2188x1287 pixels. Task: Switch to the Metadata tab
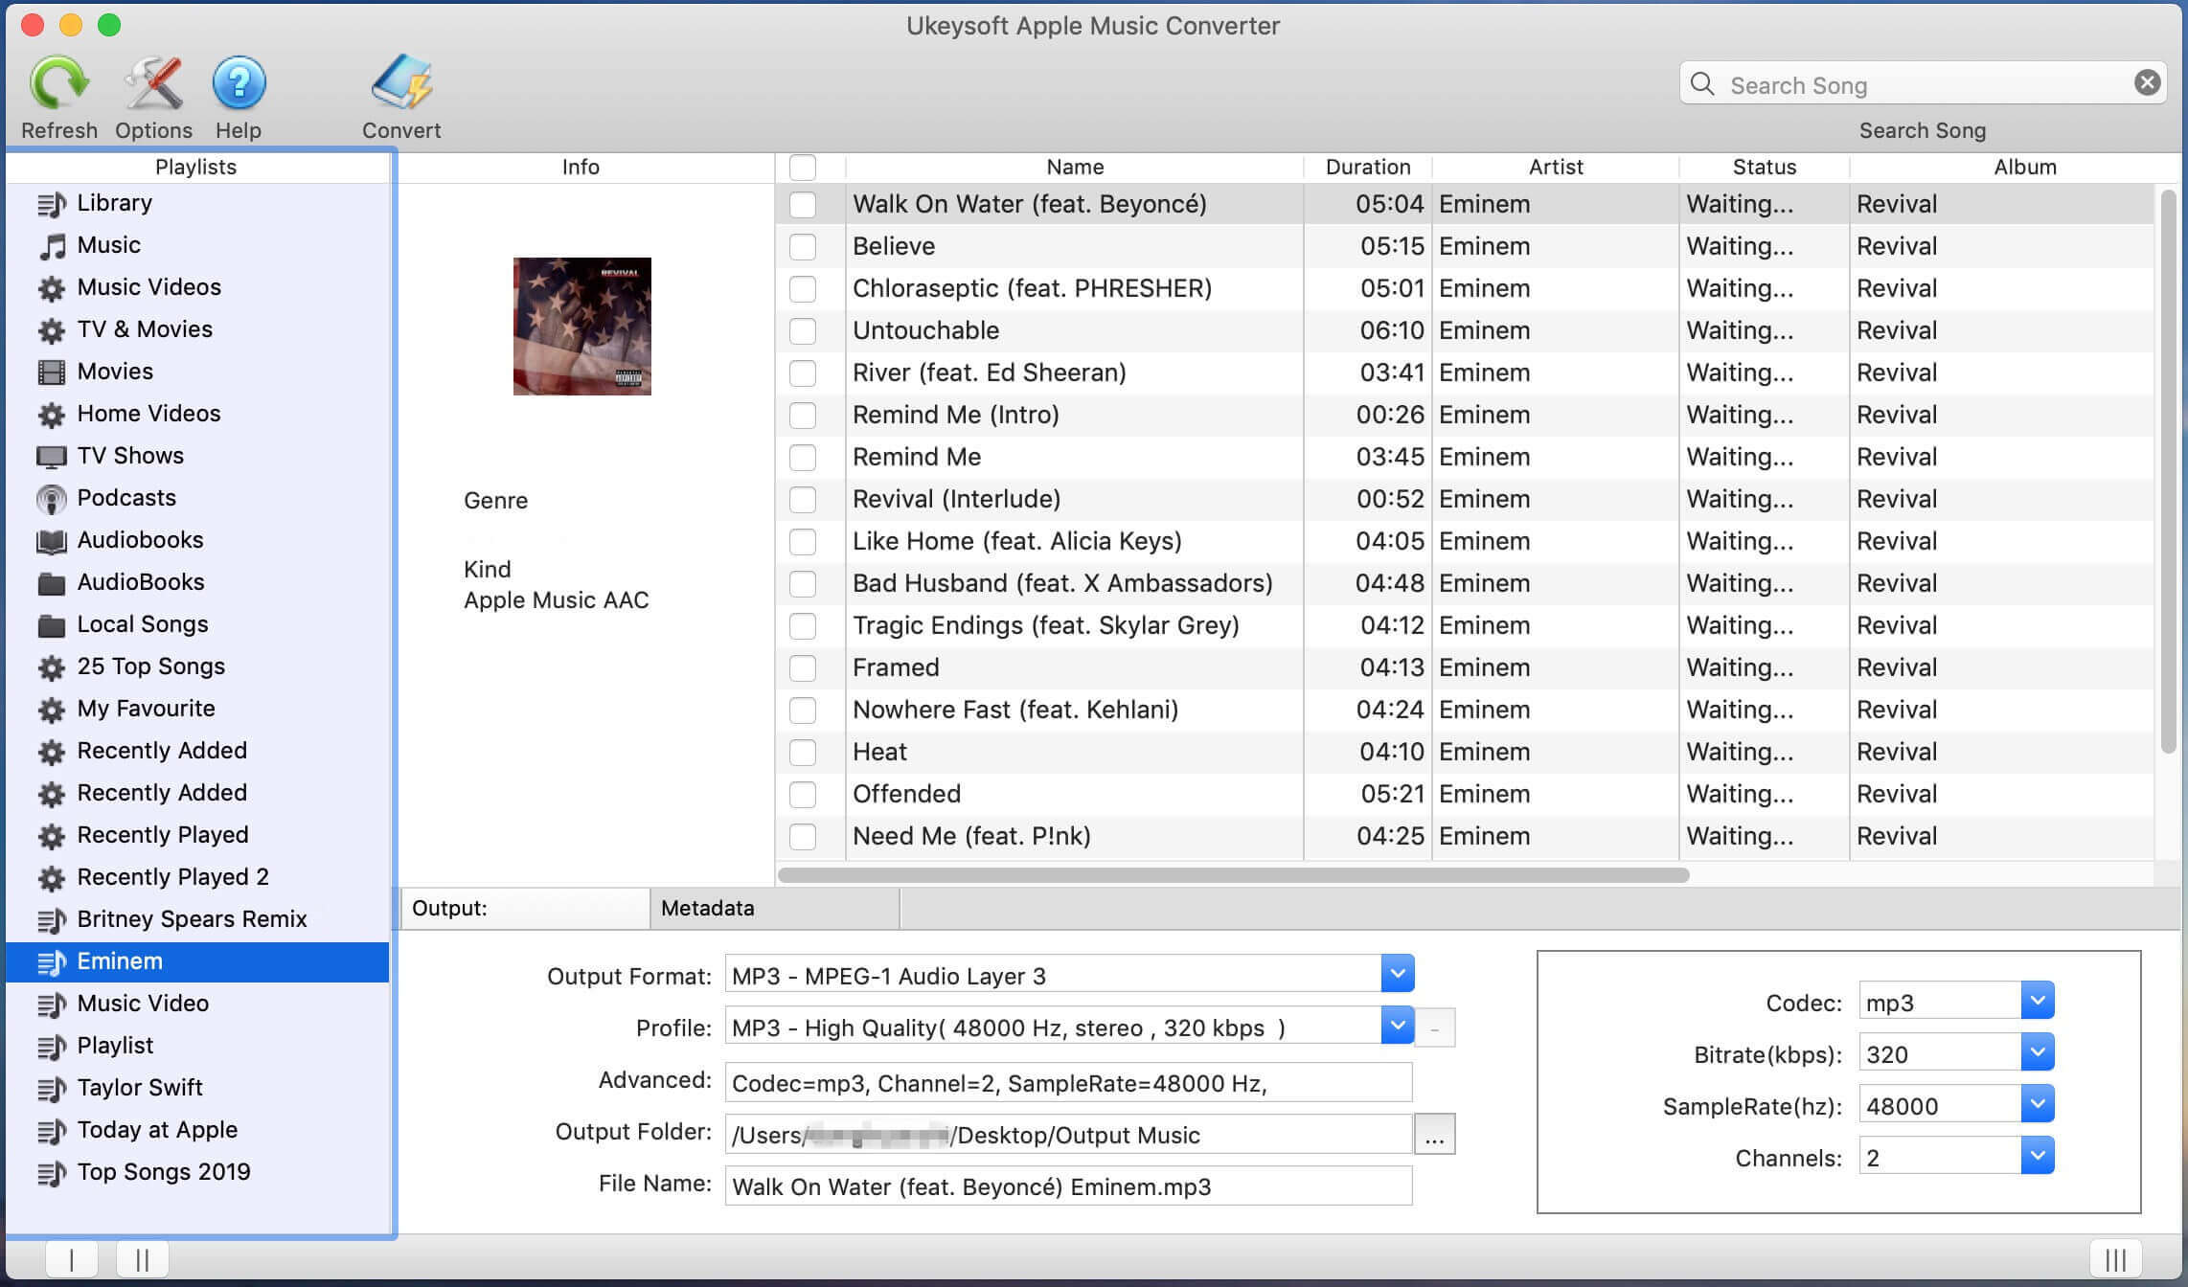tap(775, 908)
